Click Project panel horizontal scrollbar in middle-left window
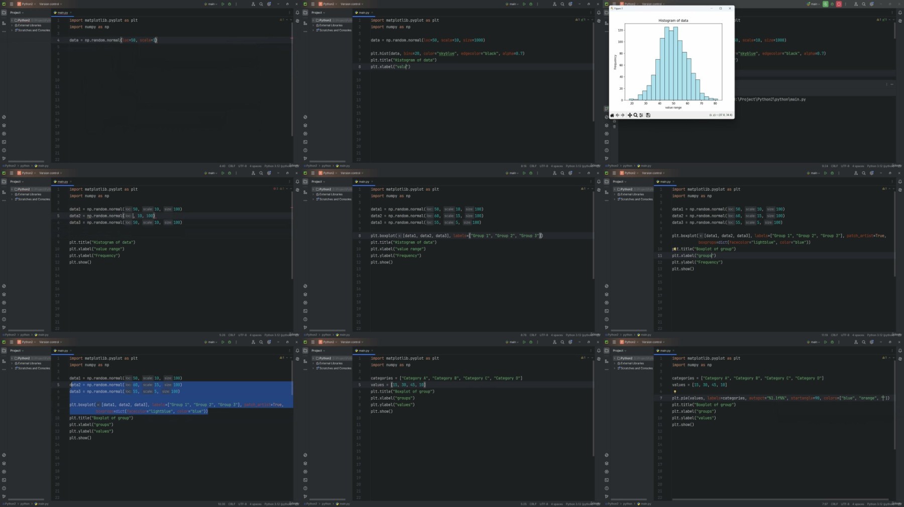This screenshot has height=507, width=904. (x=26, y=330)
